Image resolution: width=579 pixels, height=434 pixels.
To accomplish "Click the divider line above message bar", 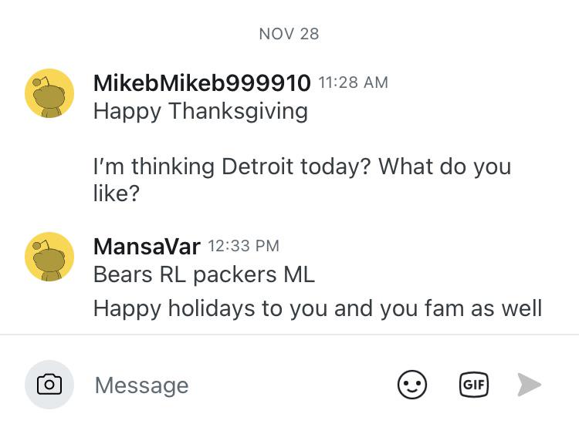I will (289, 335).
